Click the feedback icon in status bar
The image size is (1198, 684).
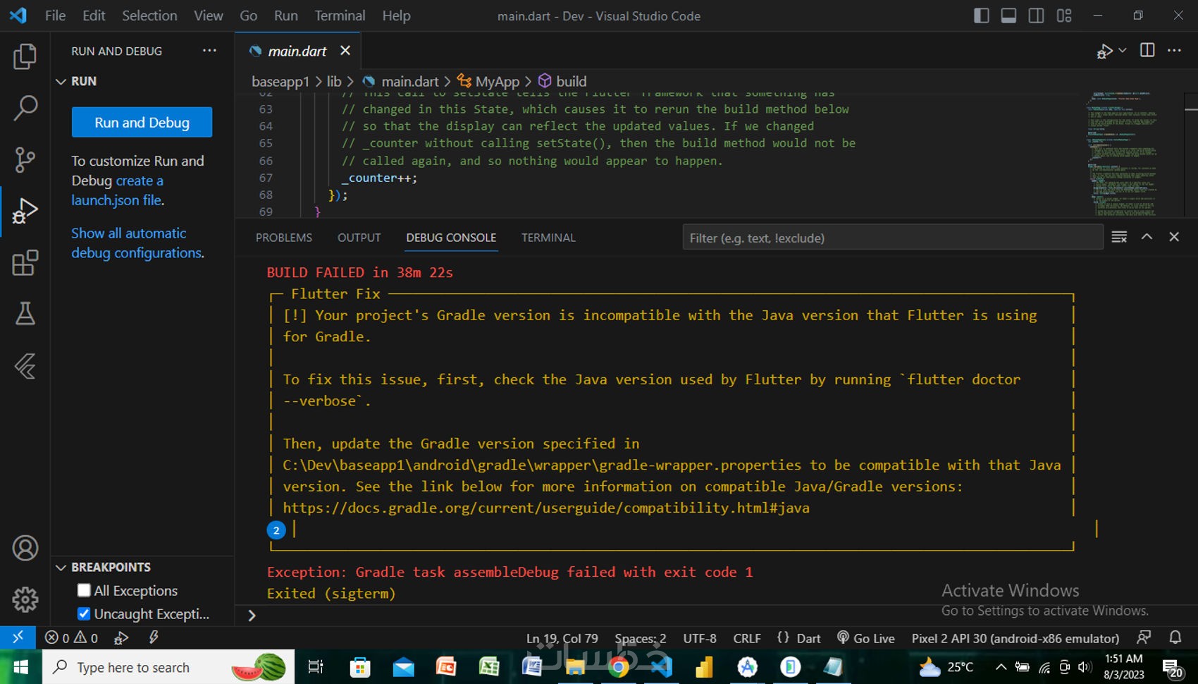pos(1144,637)
